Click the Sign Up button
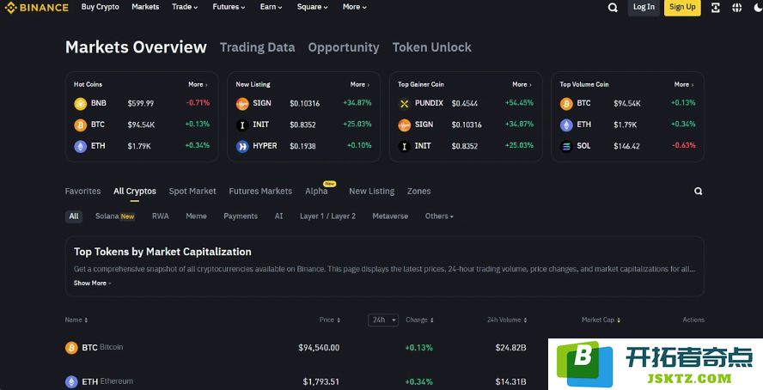 pyautogui.click(x=682, y=7)
